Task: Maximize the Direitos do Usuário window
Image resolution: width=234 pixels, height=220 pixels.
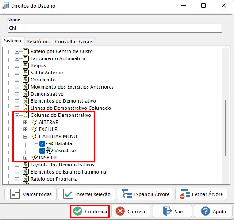Action: coord(203,5)
